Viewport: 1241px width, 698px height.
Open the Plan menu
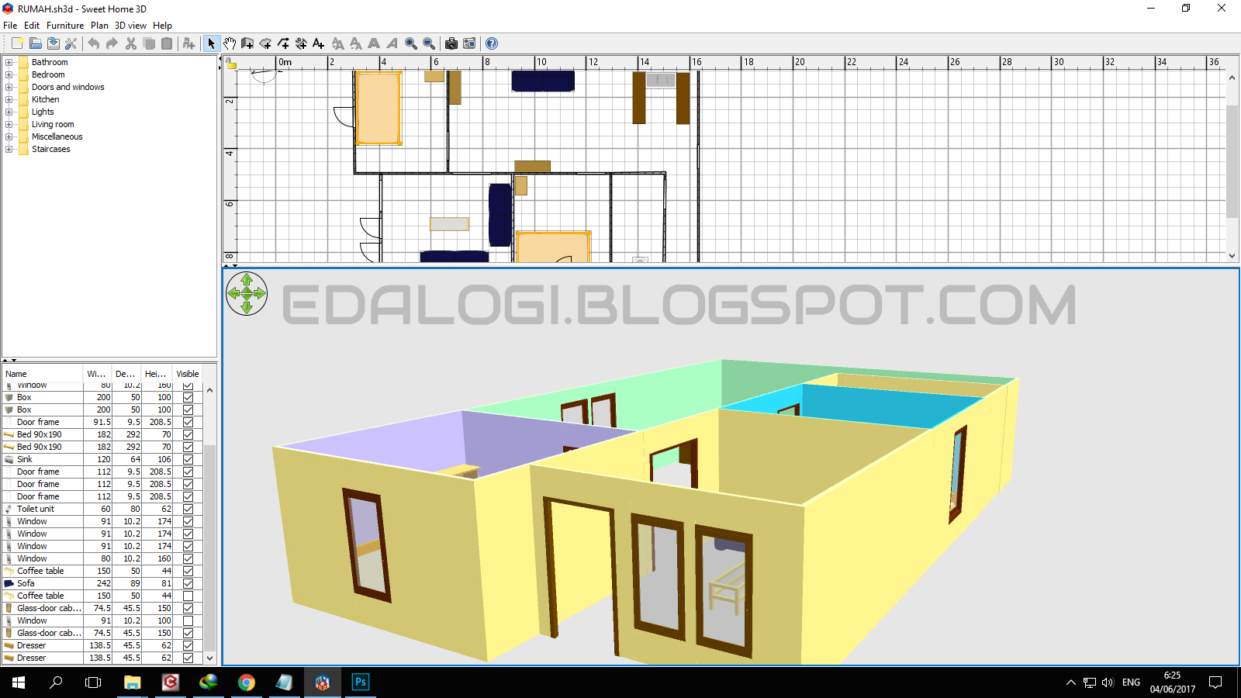(x=99, y=26)
